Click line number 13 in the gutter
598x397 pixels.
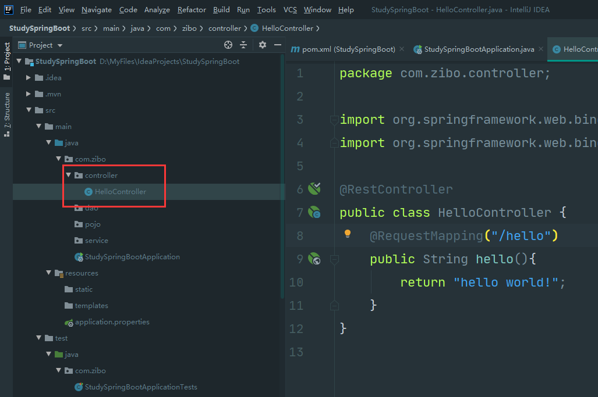[296, 352]
